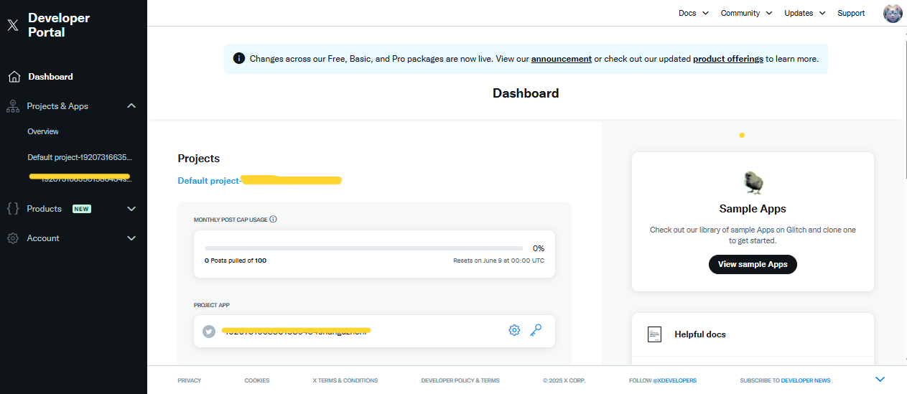
Task: Open the Docs dropdown menu
Action: point(694,13)
